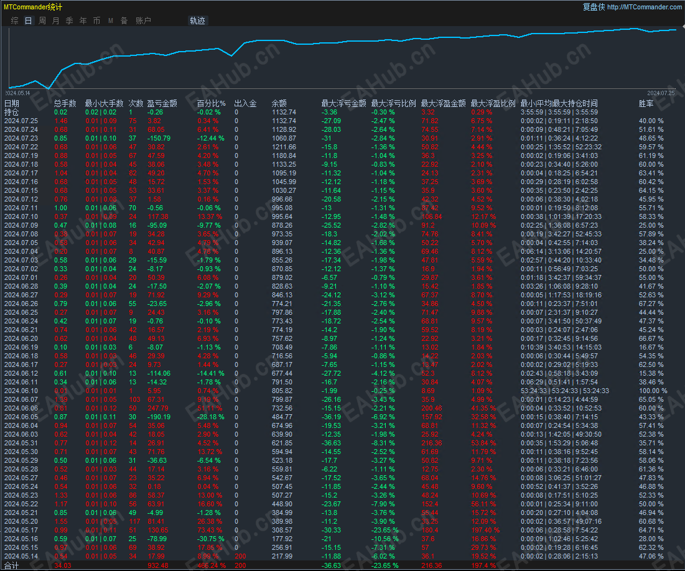The width and height of the screenshot is (685, 571).
Task: Select the 2024.05.31 date row
Action: coord(21,443)
